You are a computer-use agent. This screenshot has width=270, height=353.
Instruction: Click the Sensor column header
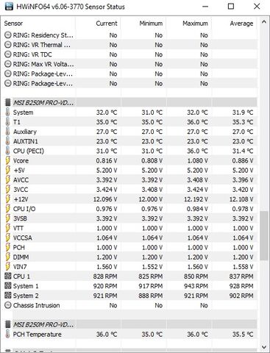click(x=13, y=24)
